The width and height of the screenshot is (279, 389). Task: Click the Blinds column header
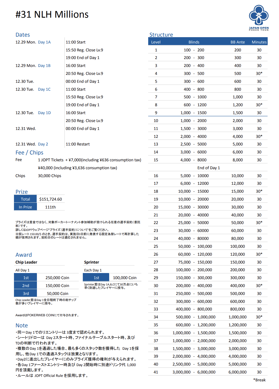[194, 42]
